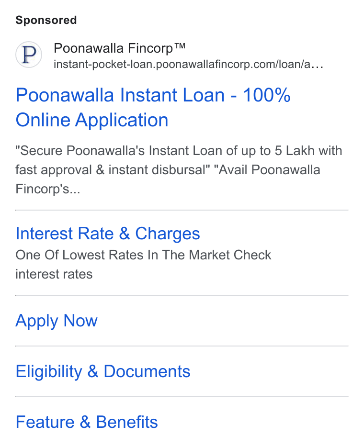Click the "100%" text in the headline
The width and height of the screenshot is (364, 447).
[267, 95]
